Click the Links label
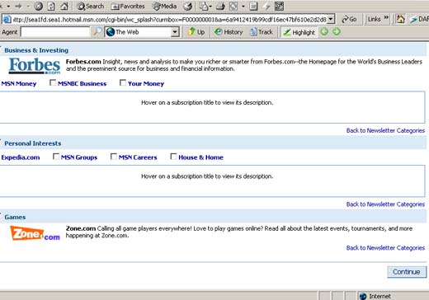The image size is (429, 300). 374,19
